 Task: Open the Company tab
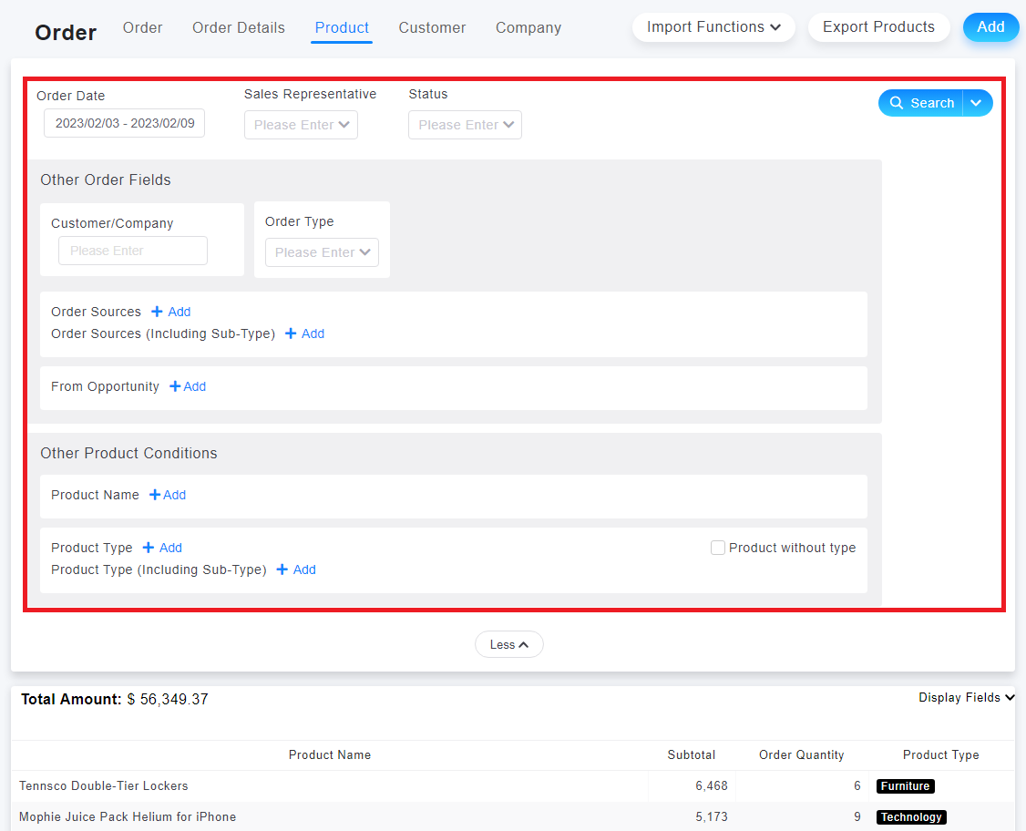[528, 27]
